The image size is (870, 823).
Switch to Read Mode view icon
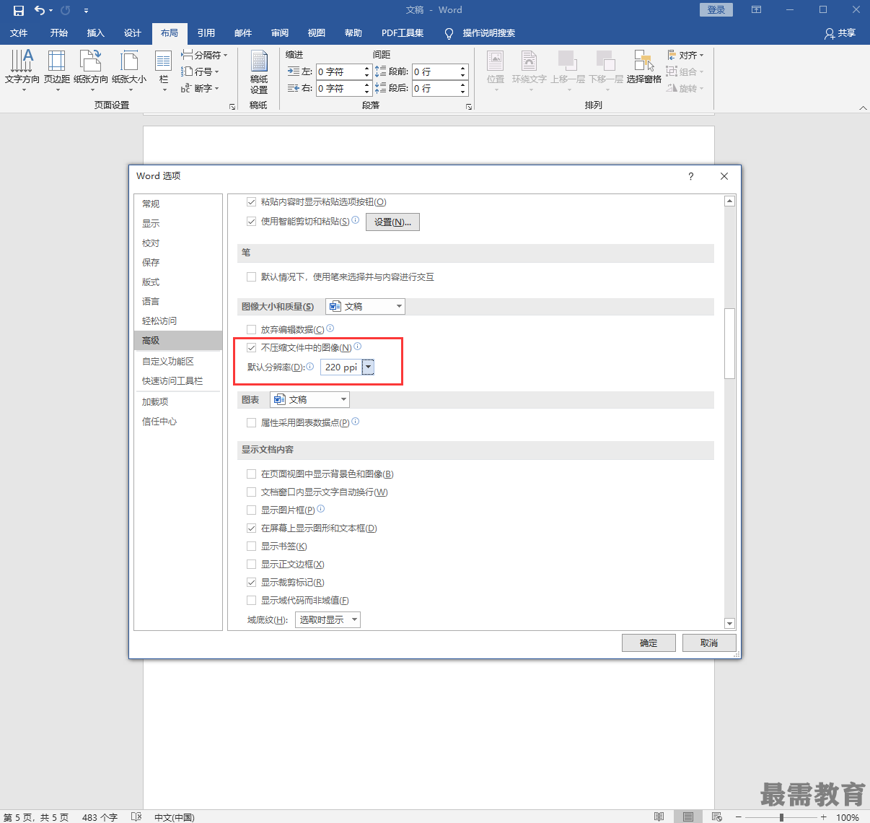tap(659, 817)
